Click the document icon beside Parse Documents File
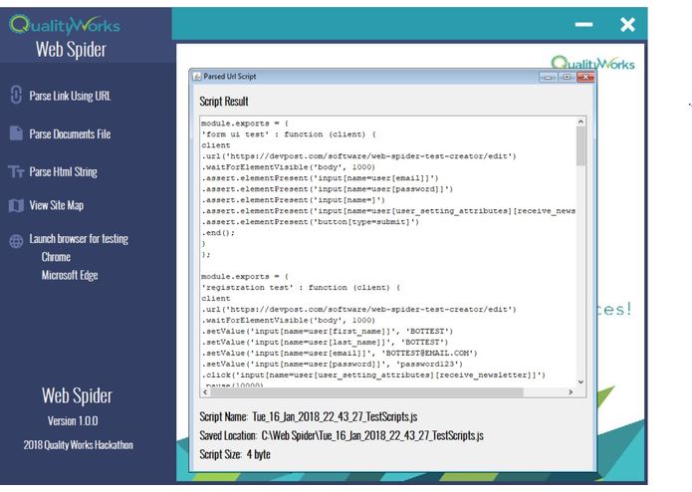692x492 pixels. [x=16, y=132]
